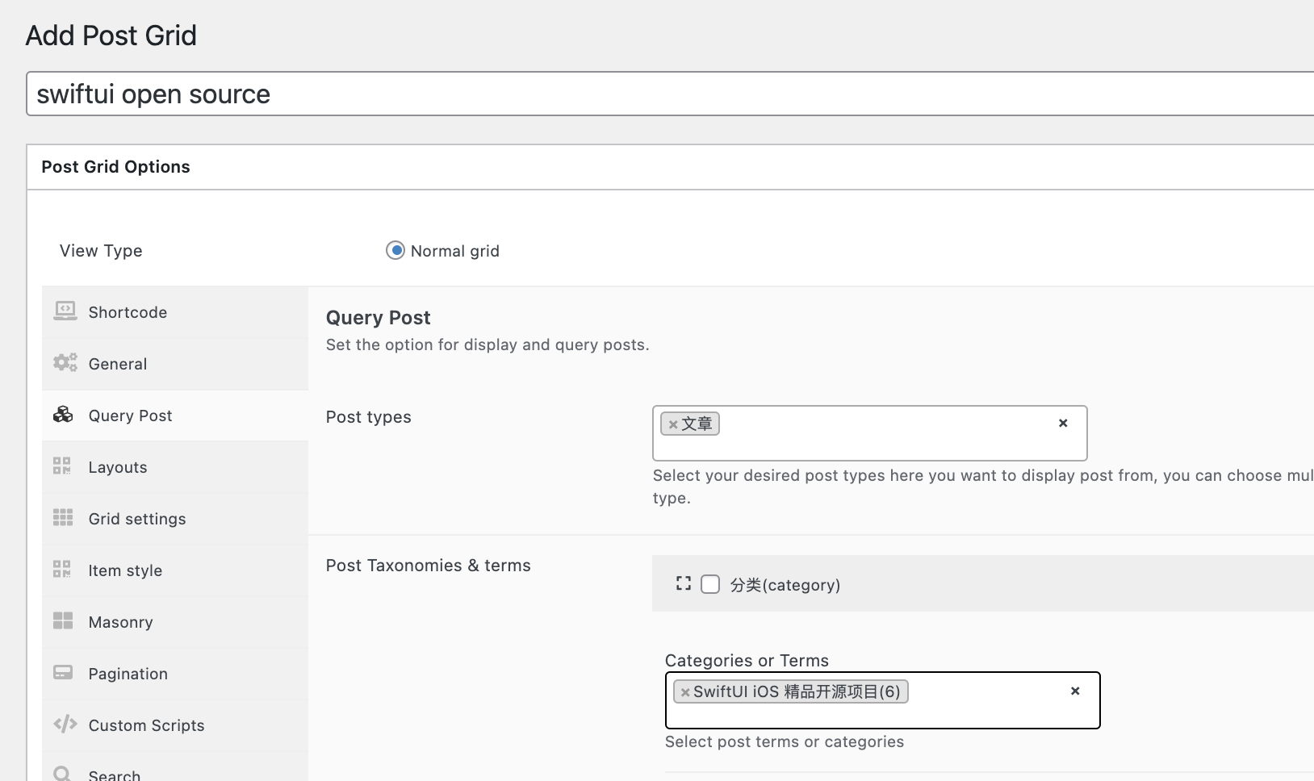Click expand icon beside 分类(category)
Screen dimensions: 1314x781
(x=684, y=583)
